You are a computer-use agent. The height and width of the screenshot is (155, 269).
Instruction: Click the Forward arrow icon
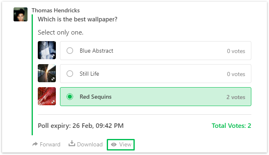click(x=35, y=144)
